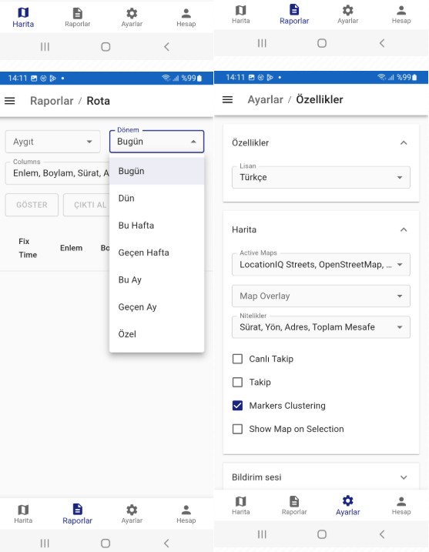This screenshot has width=429, height=552.
Task: Tap Android back arrow under Rota screen
Action: click(166, 543)
